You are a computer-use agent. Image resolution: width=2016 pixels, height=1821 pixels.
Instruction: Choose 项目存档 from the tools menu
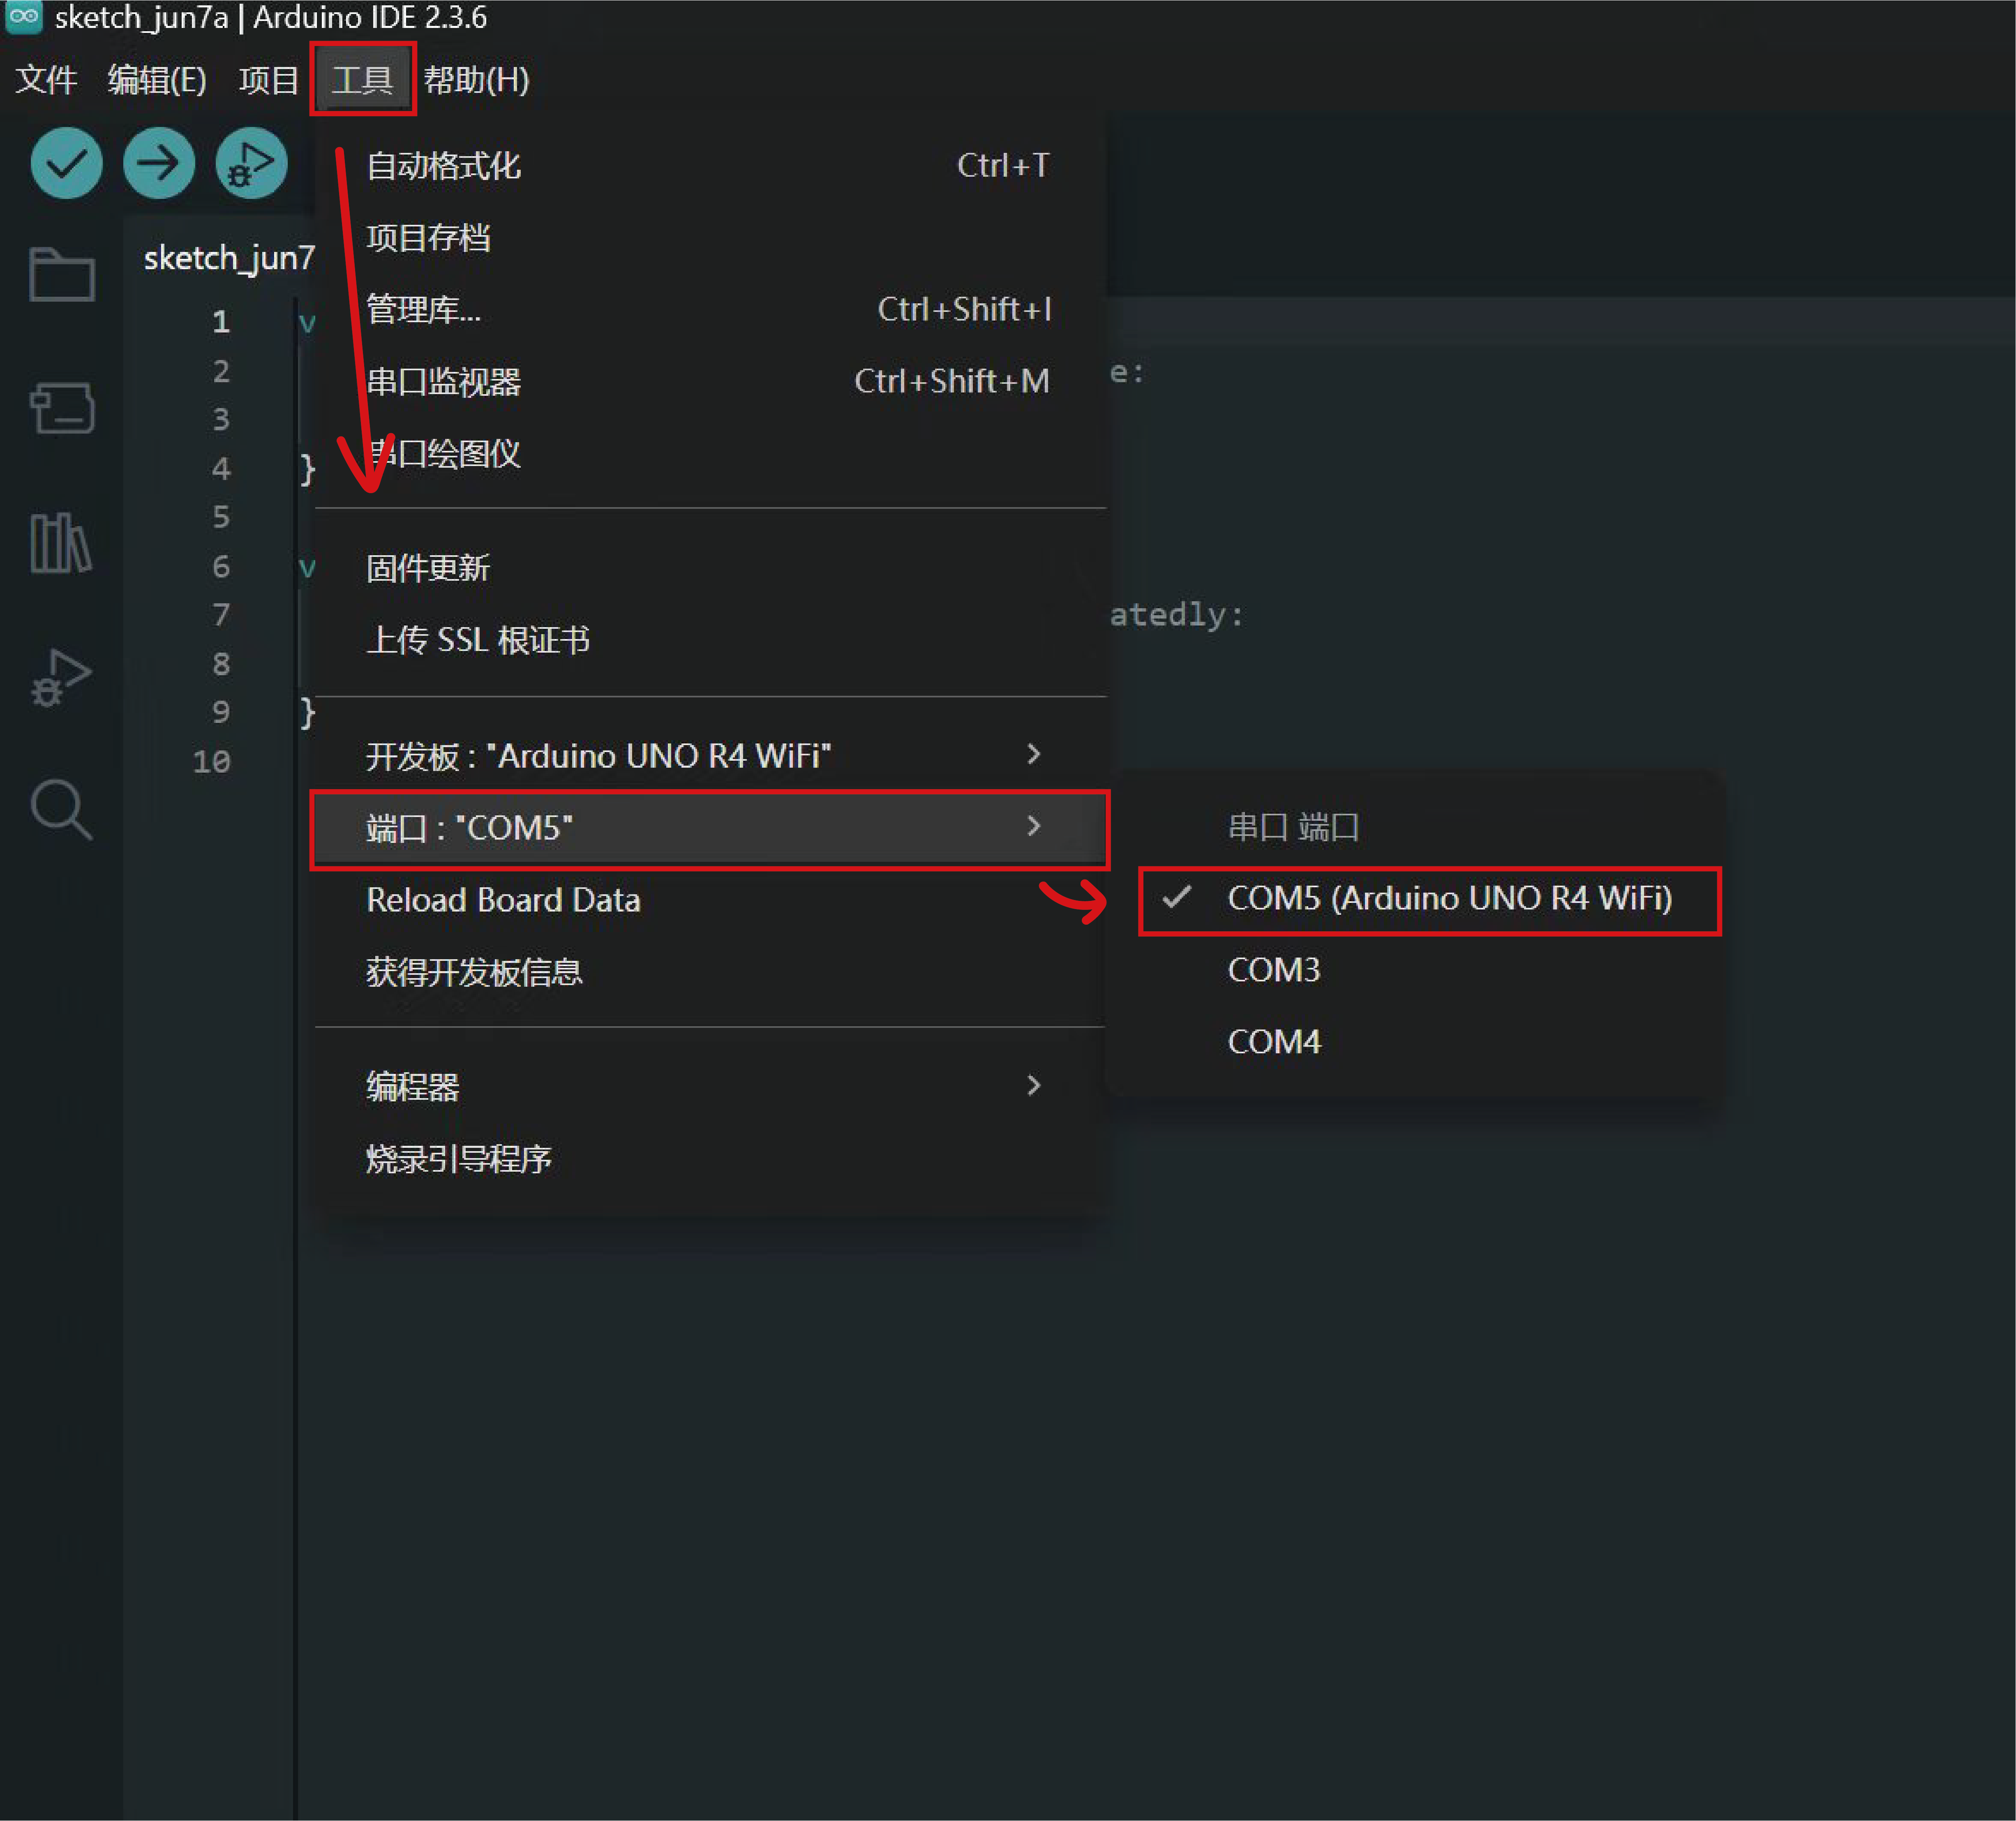(710, 238)
